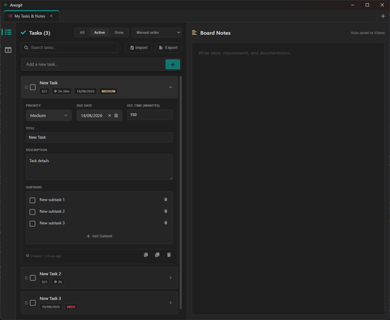Click the search magnifier icon

point(26,48)
